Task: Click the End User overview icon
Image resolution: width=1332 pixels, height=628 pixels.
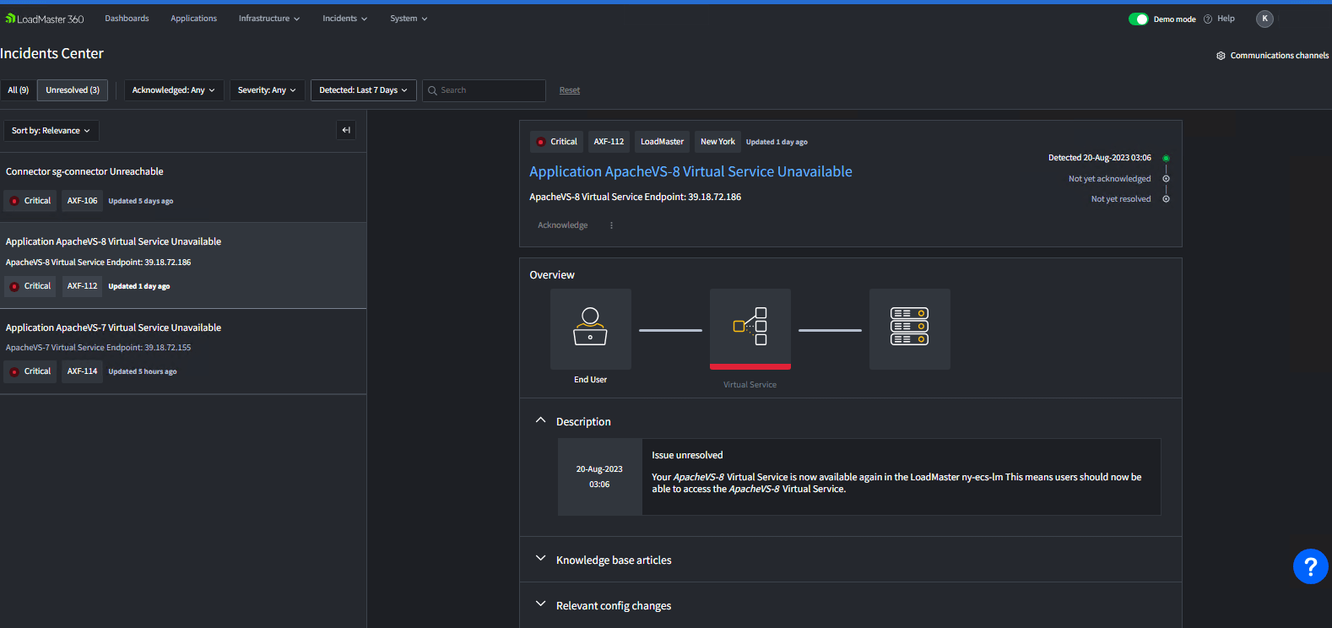Action: click(x=590, y=328)
